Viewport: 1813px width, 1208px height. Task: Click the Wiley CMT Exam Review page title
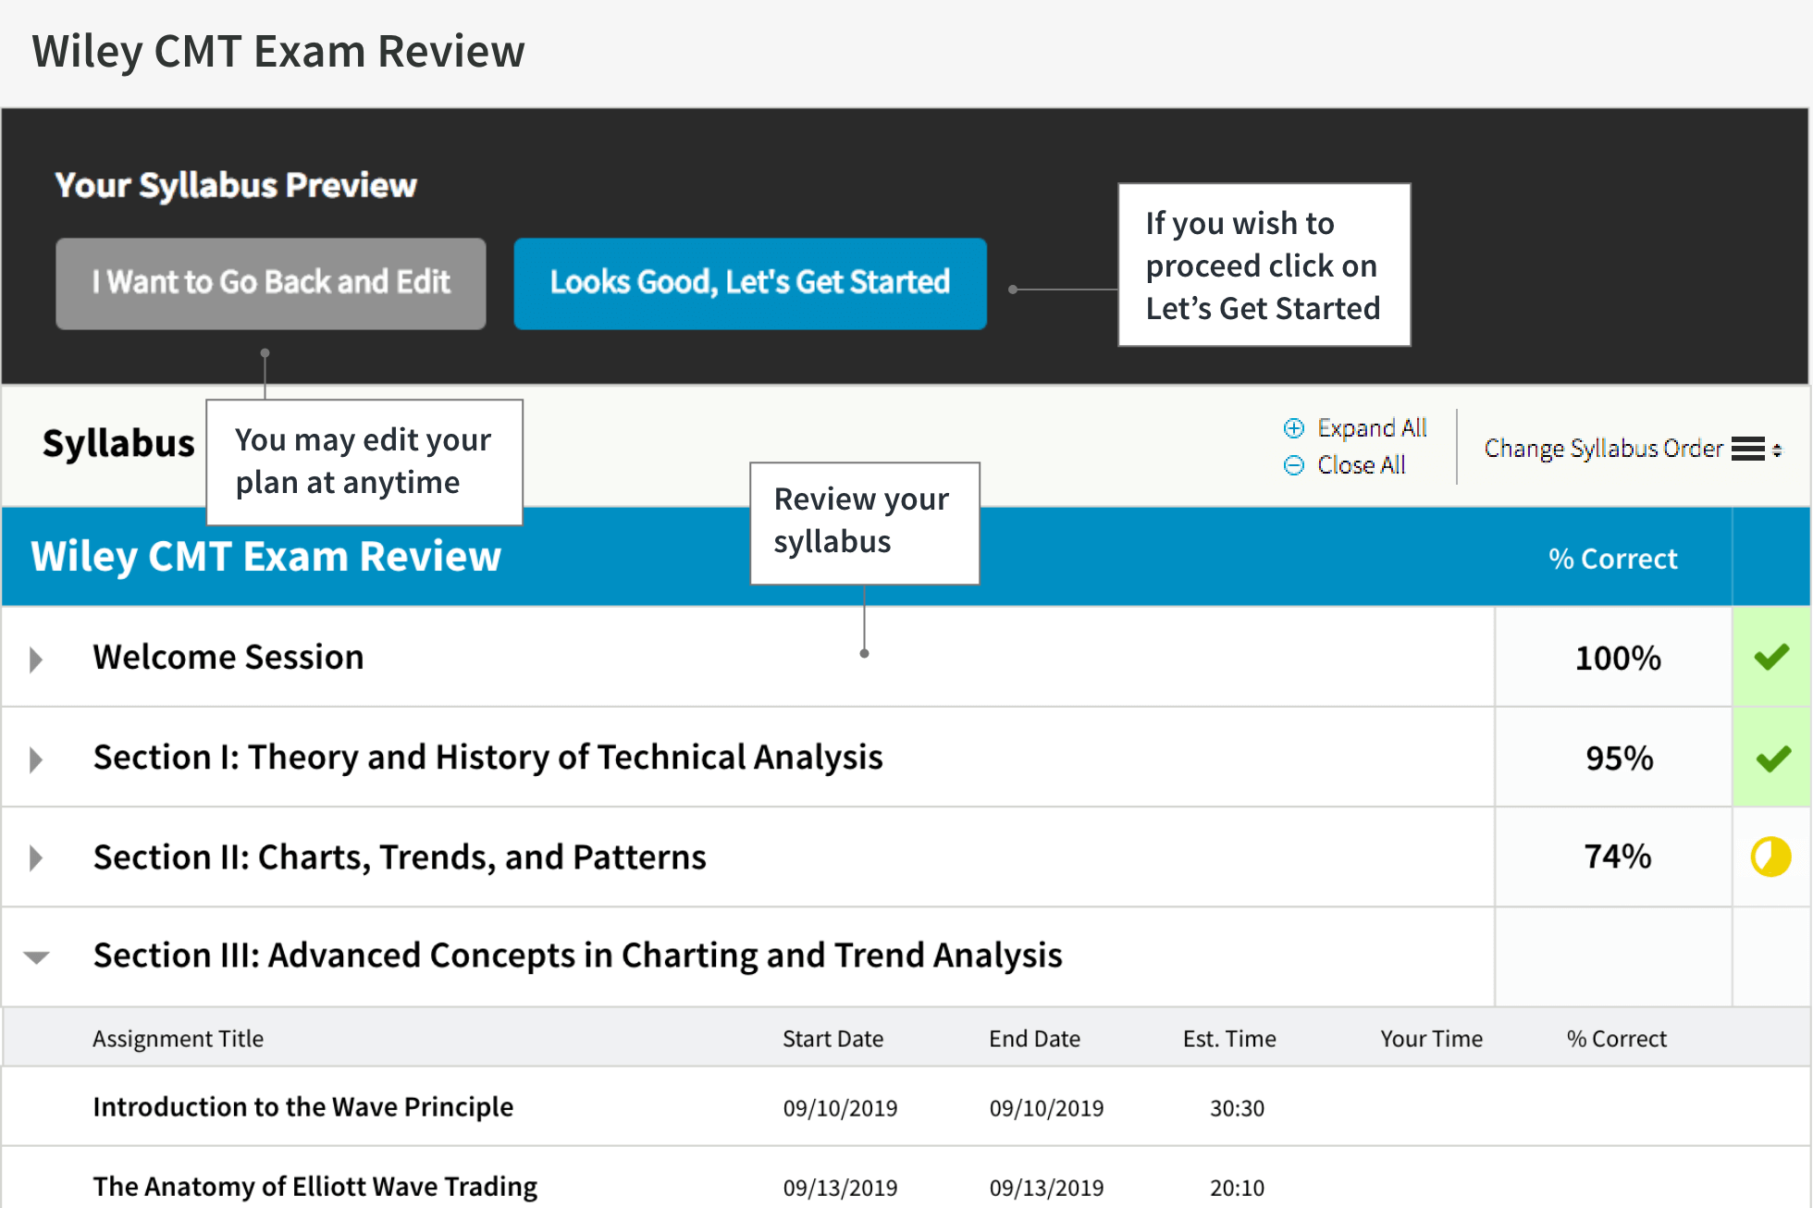[x=277, y=51]
